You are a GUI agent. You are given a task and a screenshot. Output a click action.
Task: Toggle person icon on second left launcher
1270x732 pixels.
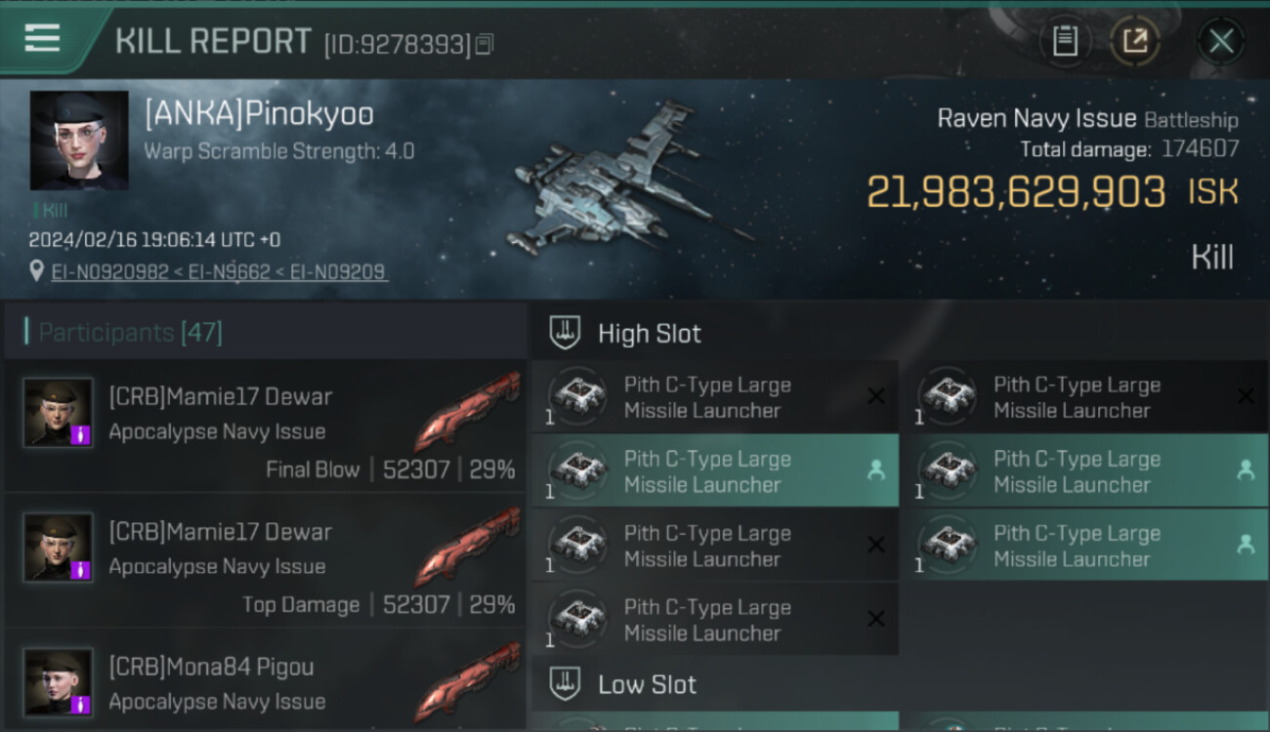coord(876,470)
